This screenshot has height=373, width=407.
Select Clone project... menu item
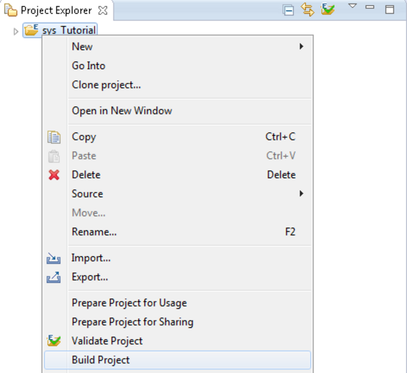[x=106, y=85]
